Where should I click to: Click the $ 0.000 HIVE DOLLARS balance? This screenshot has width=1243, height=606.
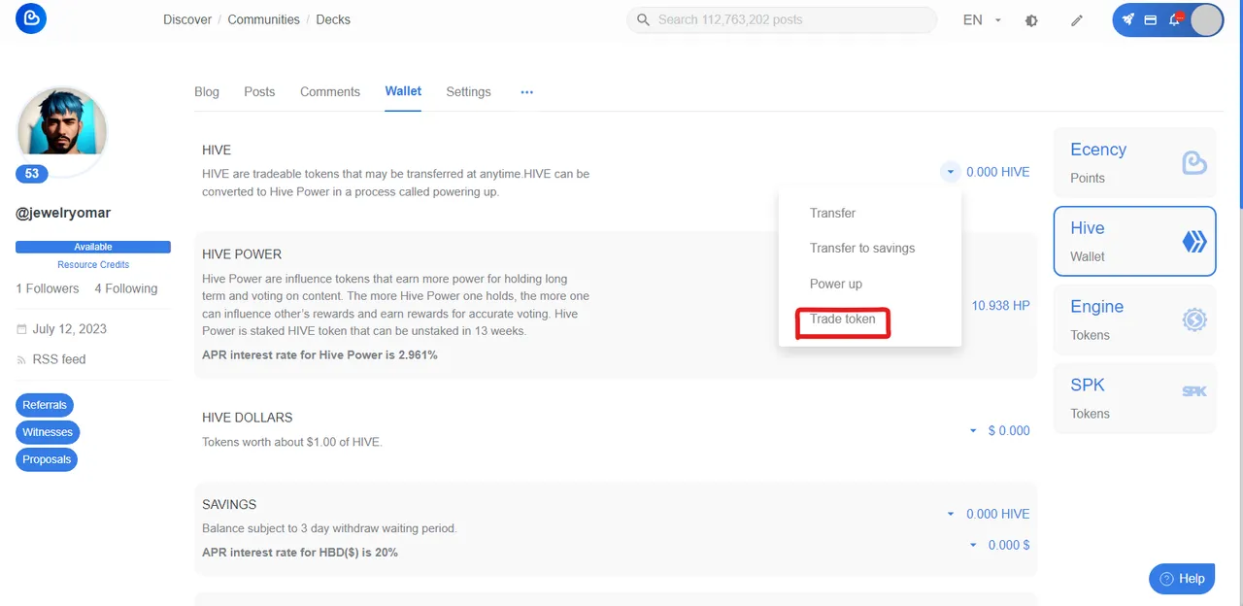[x=1009, y=431]
